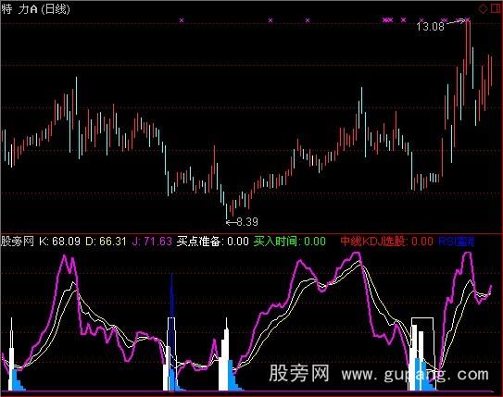The height and width of the screenshot is (397, 503).
Task: Click the red split-window square icon
Action: coord(497,8)
